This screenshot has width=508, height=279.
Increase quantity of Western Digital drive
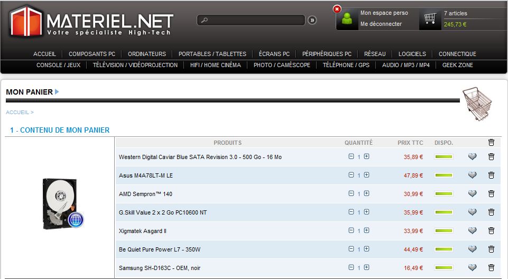point(366,157)
